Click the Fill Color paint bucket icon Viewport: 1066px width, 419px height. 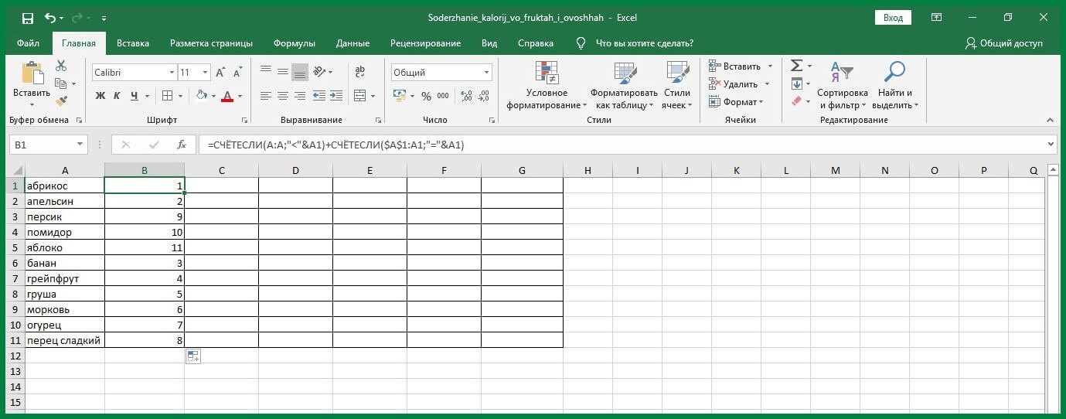[x=201, y=96]
